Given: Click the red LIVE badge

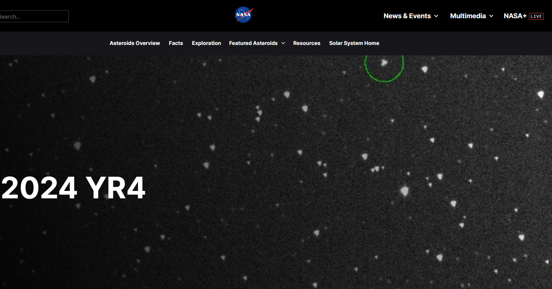Looking at the screenshot, I should click(536, 16).
